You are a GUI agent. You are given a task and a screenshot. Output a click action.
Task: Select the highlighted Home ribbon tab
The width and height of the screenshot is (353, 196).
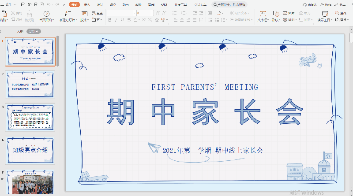coord(74,5)
